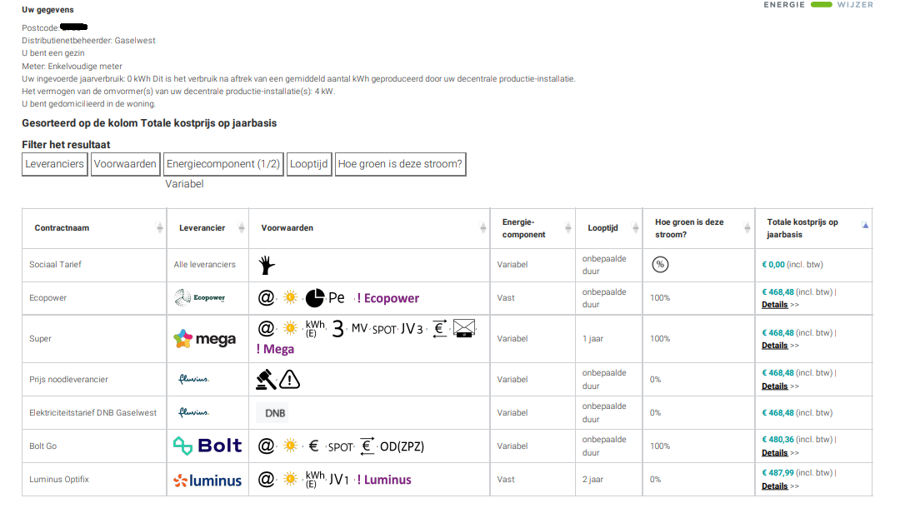This screenshot has height=528, width=900.
Task: Open Details link for Bolt Go
Action: pyautogui.click(x=774, y=453)
